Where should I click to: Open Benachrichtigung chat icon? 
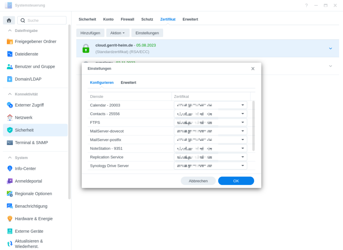(10, 206)
